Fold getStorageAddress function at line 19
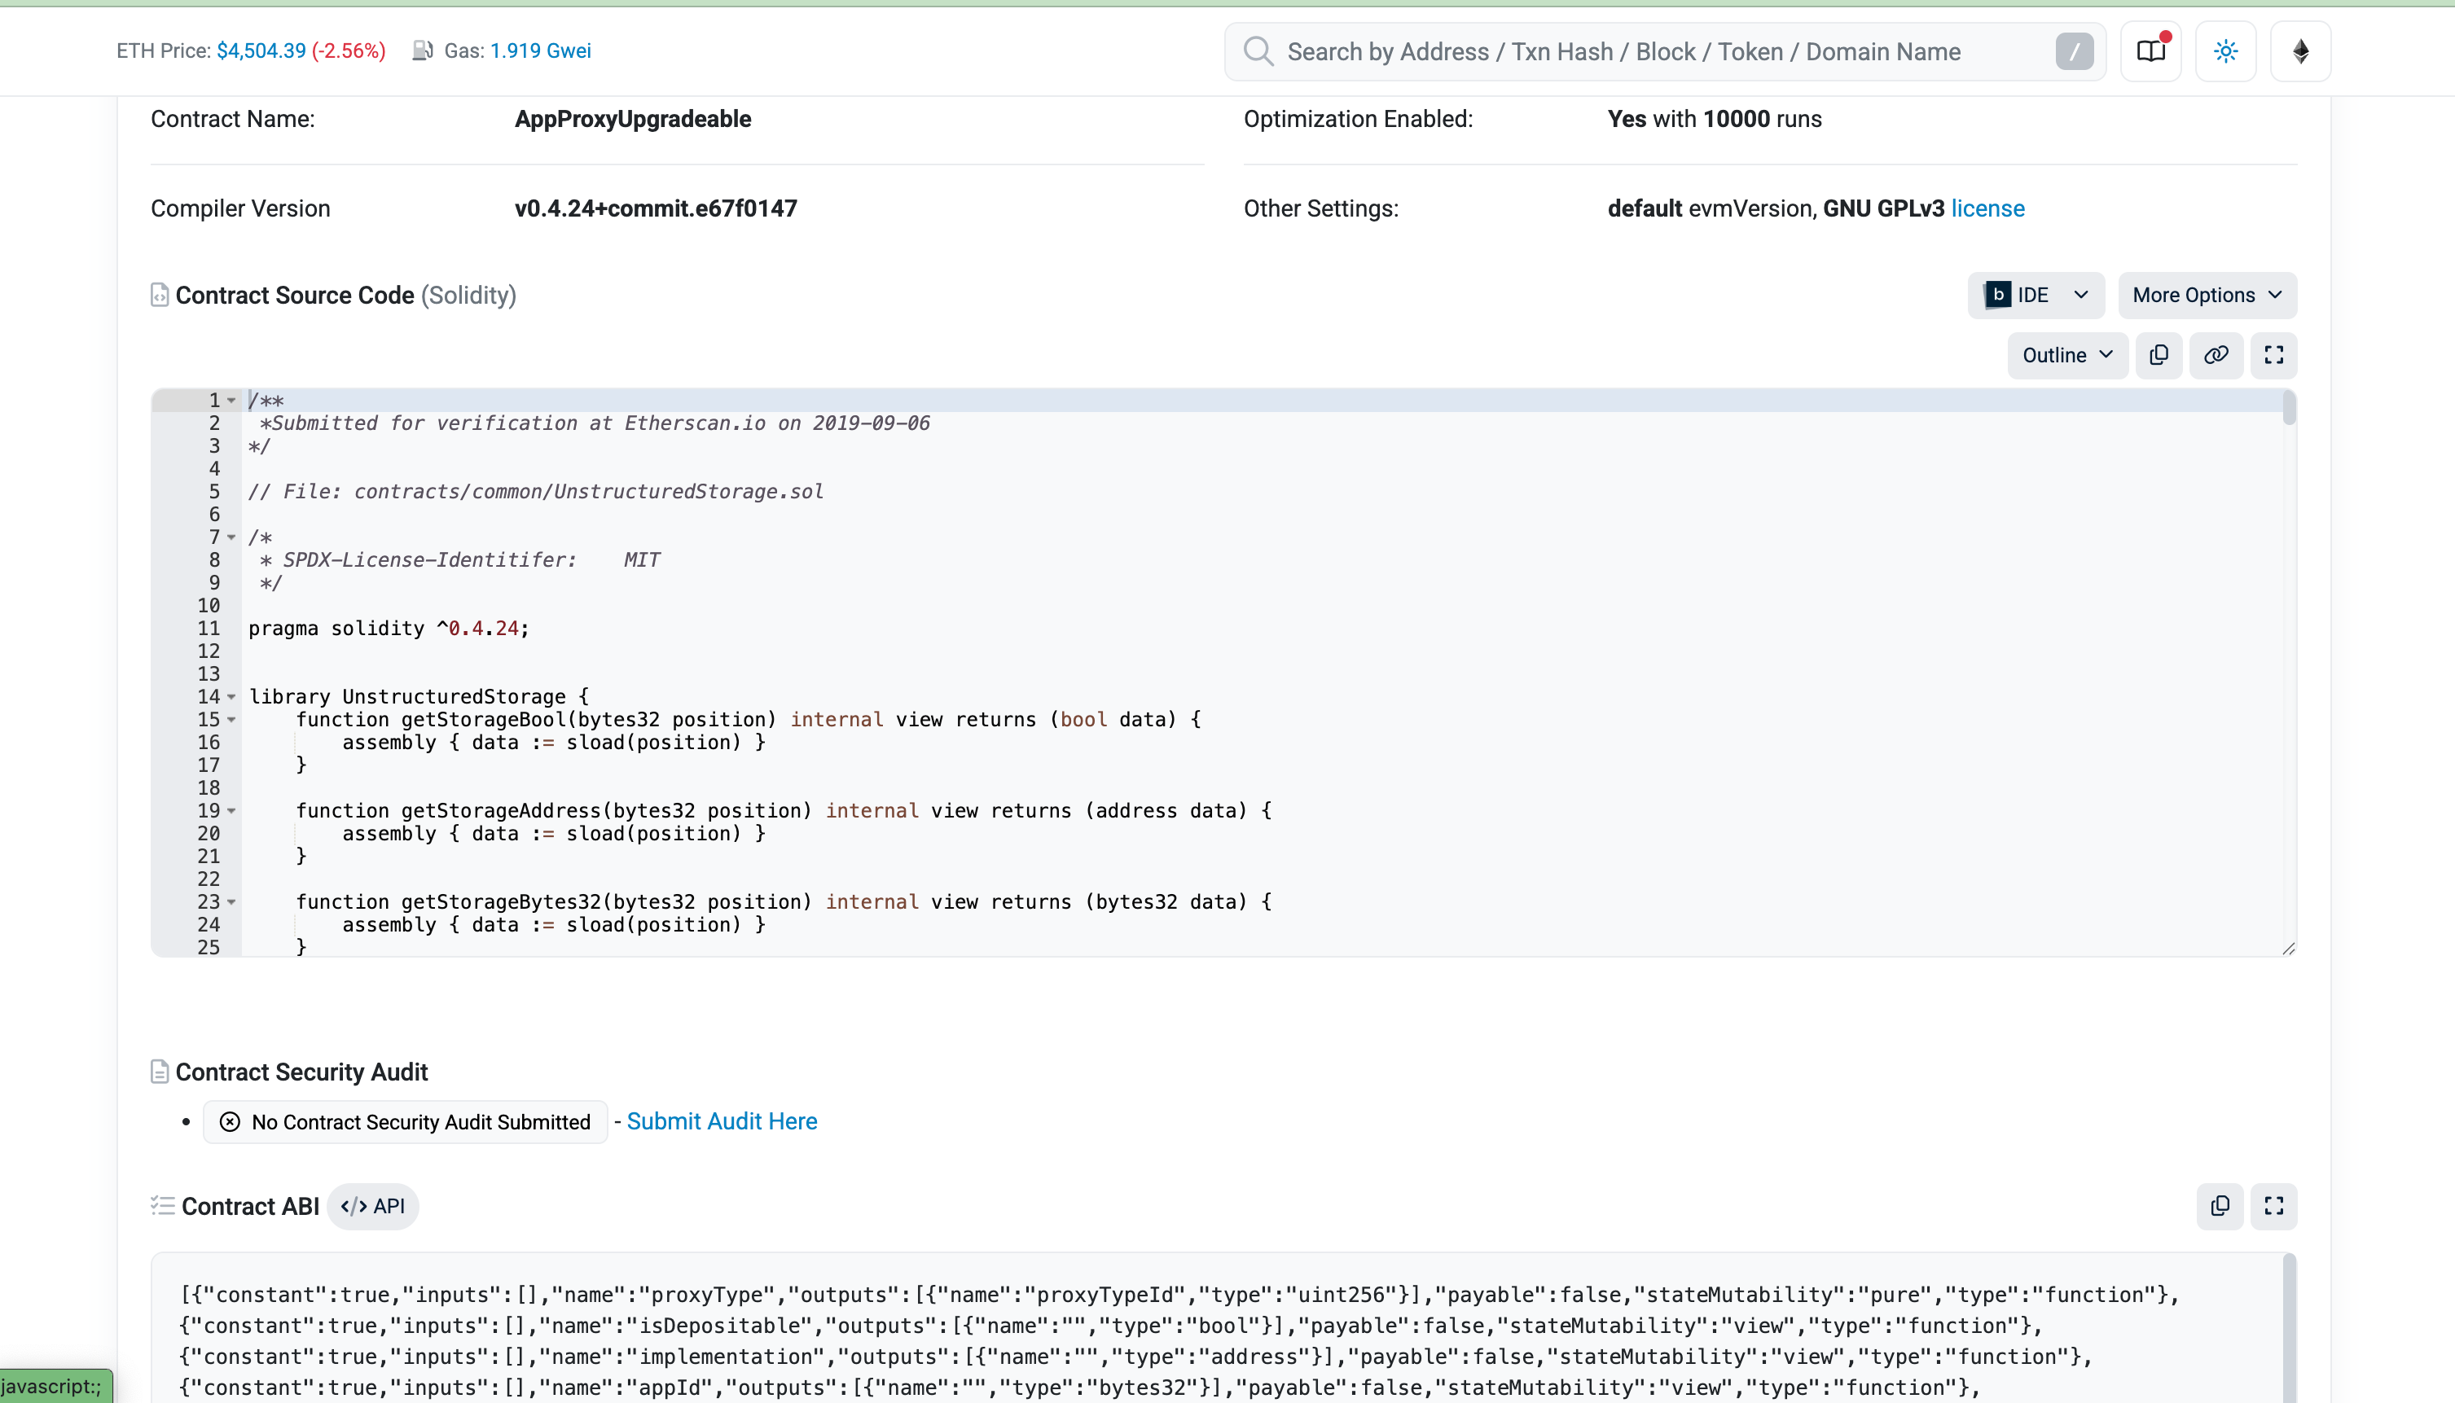The image size is (2455, 1403). (x=231, y=810)
